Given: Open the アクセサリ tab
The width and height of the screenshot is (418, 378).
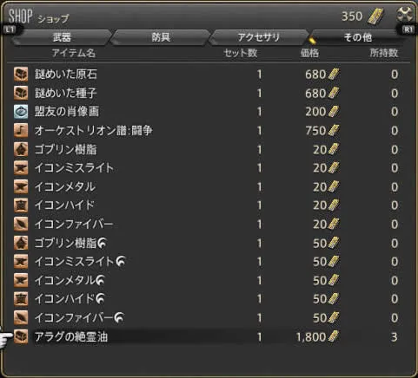Looking at the screenshot, I should (259, 37).
